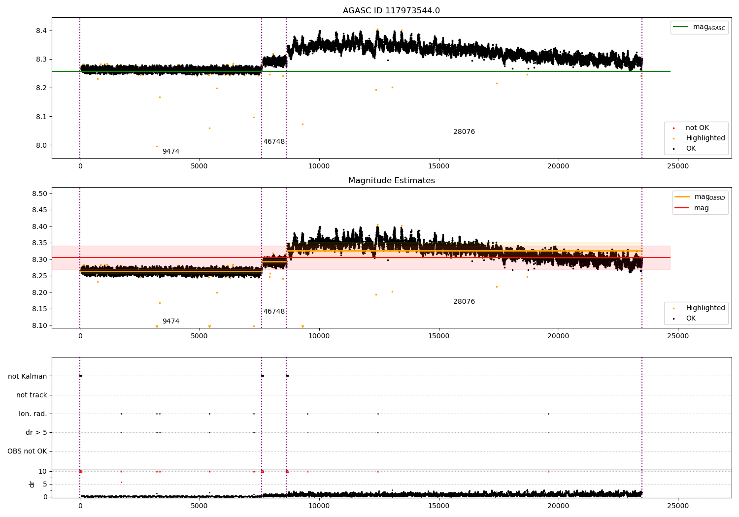Click the title "AGASC ID 117973544.0"
The image size is (739, 517).
click(x=391, y=11)
